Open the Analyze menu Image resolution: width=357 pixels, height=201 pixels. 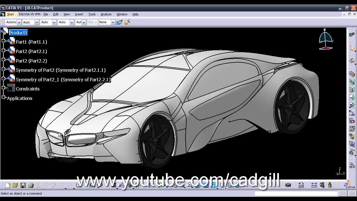(106, 14)
